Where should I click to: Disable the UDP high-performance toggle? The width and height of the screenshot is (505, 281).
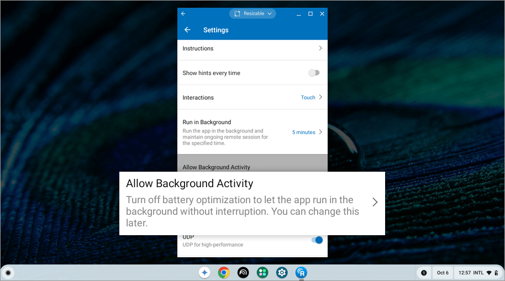click(317, 240)
